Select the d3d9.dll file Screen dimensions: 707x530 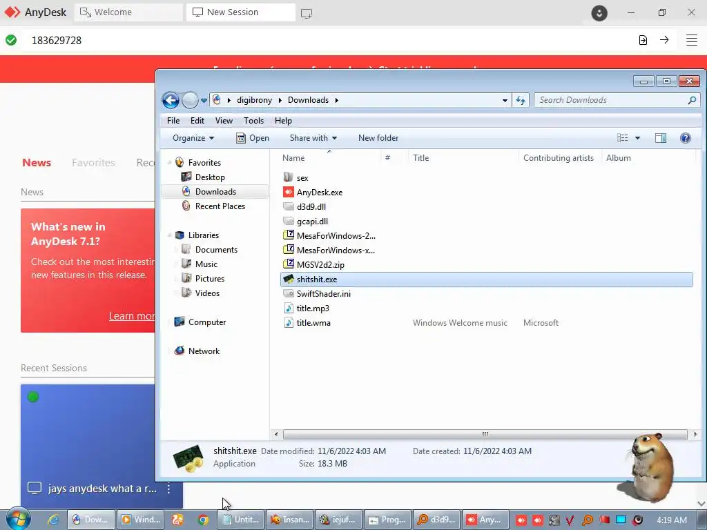[311, 206]
